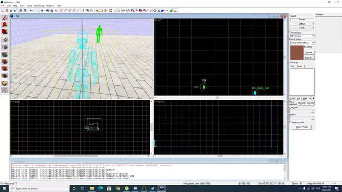
Task: Toggle the 3D grid display
Action: (7, 11)
